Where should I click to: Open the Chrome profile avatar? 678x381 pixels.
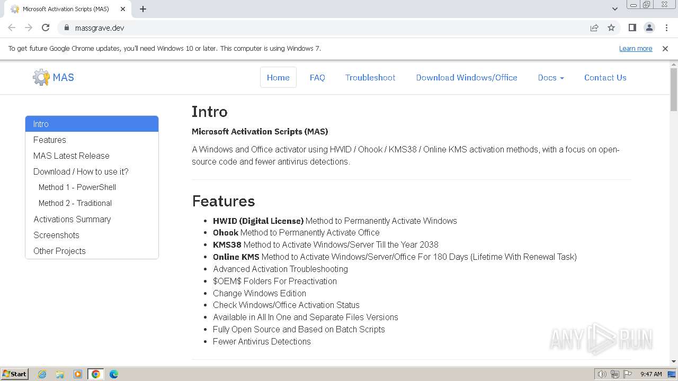pyautogui.click(x=649, y=28)
